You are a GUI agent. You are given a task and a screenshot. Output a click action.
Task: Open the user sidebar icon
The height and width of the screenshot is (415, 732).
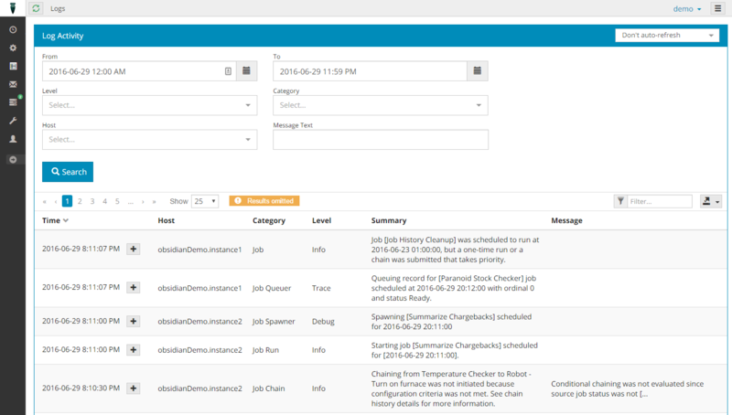13,139
